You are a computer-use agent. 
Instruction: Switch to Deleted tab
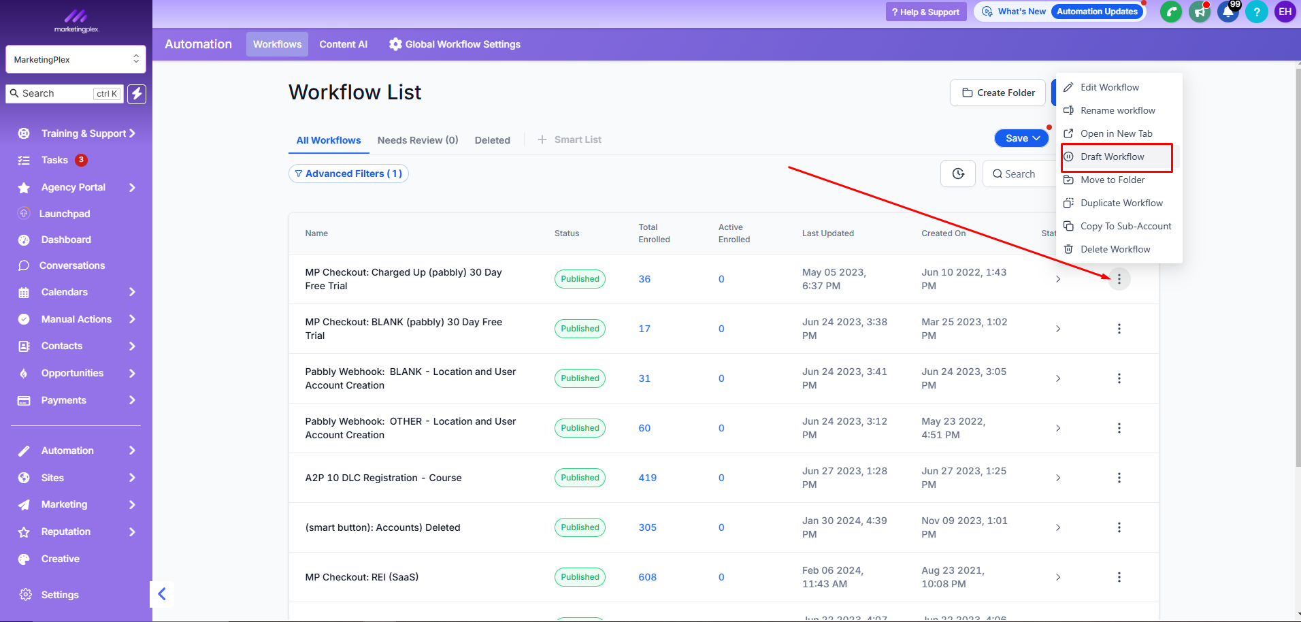tap(493, 140)
